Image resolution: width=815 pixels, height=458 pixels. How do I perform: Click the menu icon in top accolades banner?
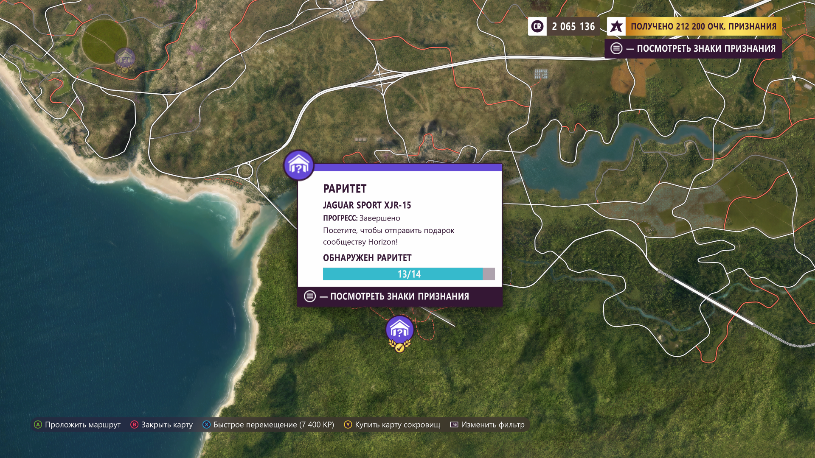616,48
